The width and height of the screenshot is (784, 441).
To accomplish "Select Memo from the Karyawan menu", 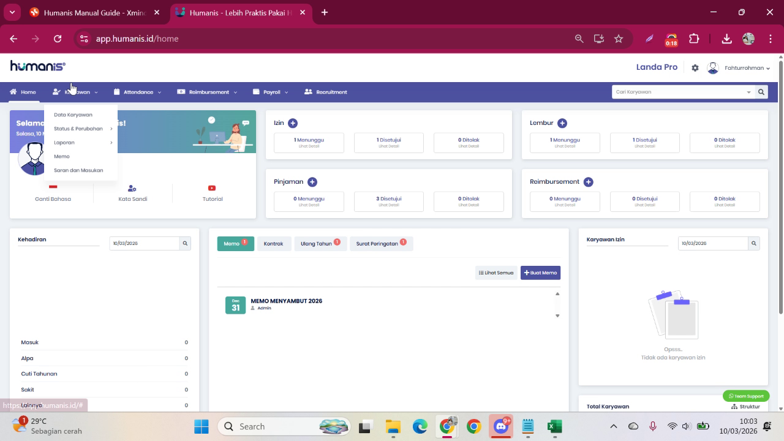I will click(x=62, y=156).
